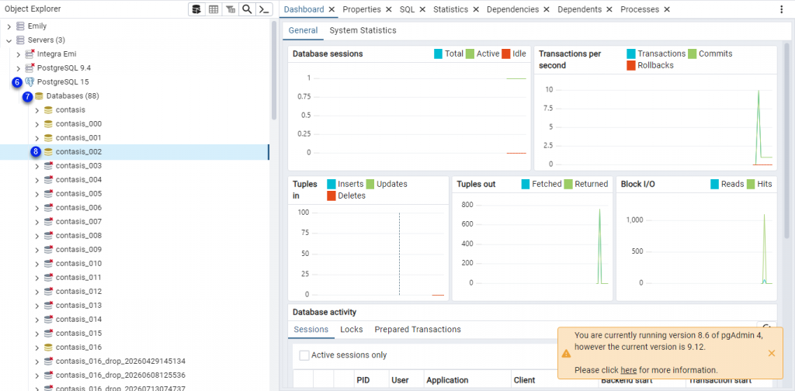Enable the Active sessions only checkbox

[304, 355]
